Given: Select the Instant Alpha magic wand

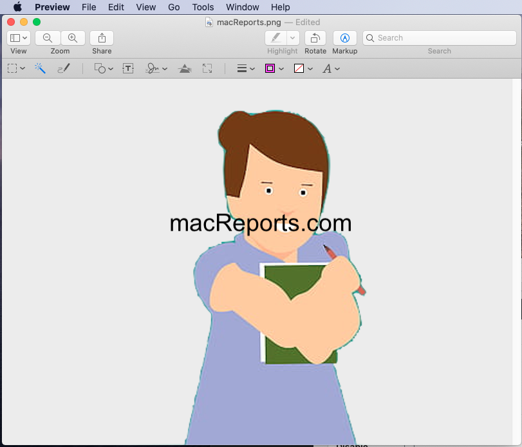Looking at the screenshot, I should (40, 68).
